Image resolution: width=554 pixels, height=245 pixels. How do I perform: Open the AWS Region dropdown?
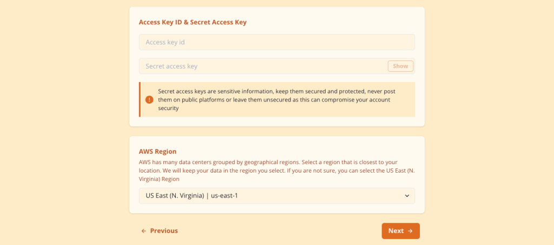pos(276,196)
